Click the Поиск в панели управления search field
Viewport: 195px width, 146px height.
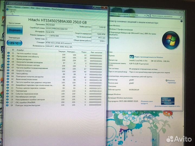pyautogui.click(x=165, y=16)
